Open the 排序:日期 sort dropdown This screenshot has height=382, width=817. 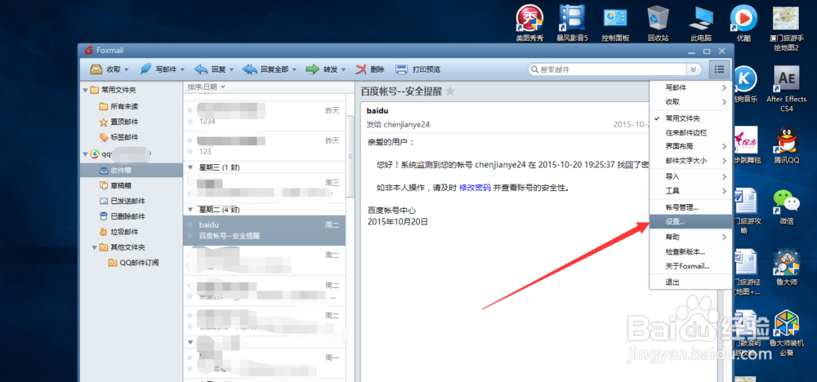tap(207, 87)
